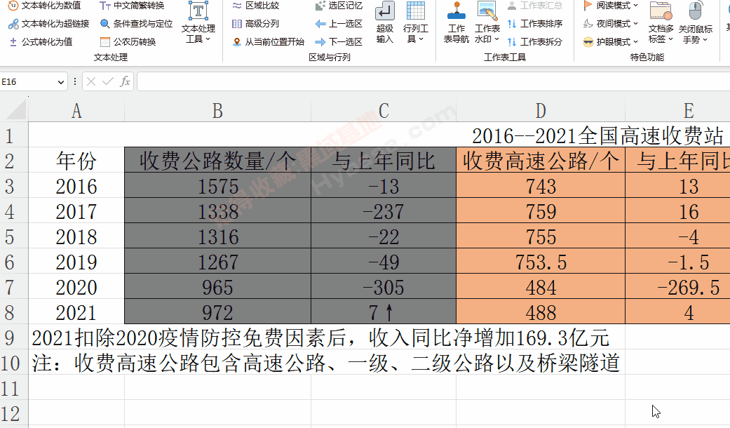Click the Name Box showing E16
This screenshot has width=730, height=428.
pyautogui.click(x=28, y=82)
